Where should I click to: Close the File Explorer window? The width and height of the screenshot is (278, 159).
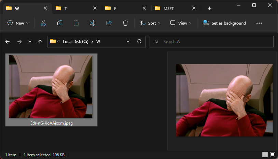tap(270, 5)
